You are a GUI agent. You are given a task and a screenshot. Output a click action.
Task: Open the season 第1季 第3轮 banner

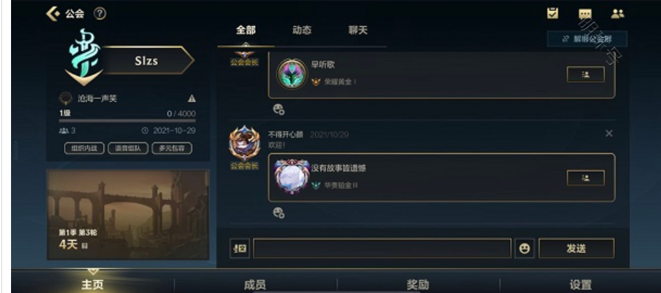[x=128, y=215]
